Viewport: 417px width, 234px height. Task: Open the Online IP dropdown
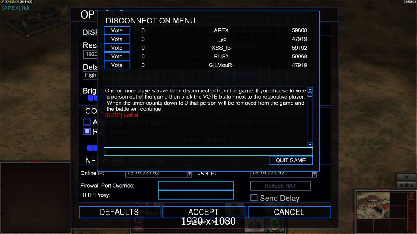coord(189,174)
